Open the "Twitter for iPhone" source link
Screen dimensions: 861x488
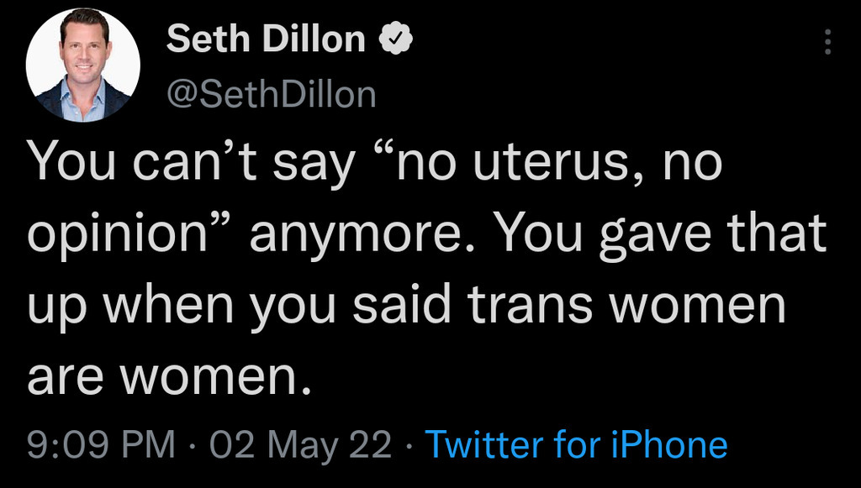(576, 444)
